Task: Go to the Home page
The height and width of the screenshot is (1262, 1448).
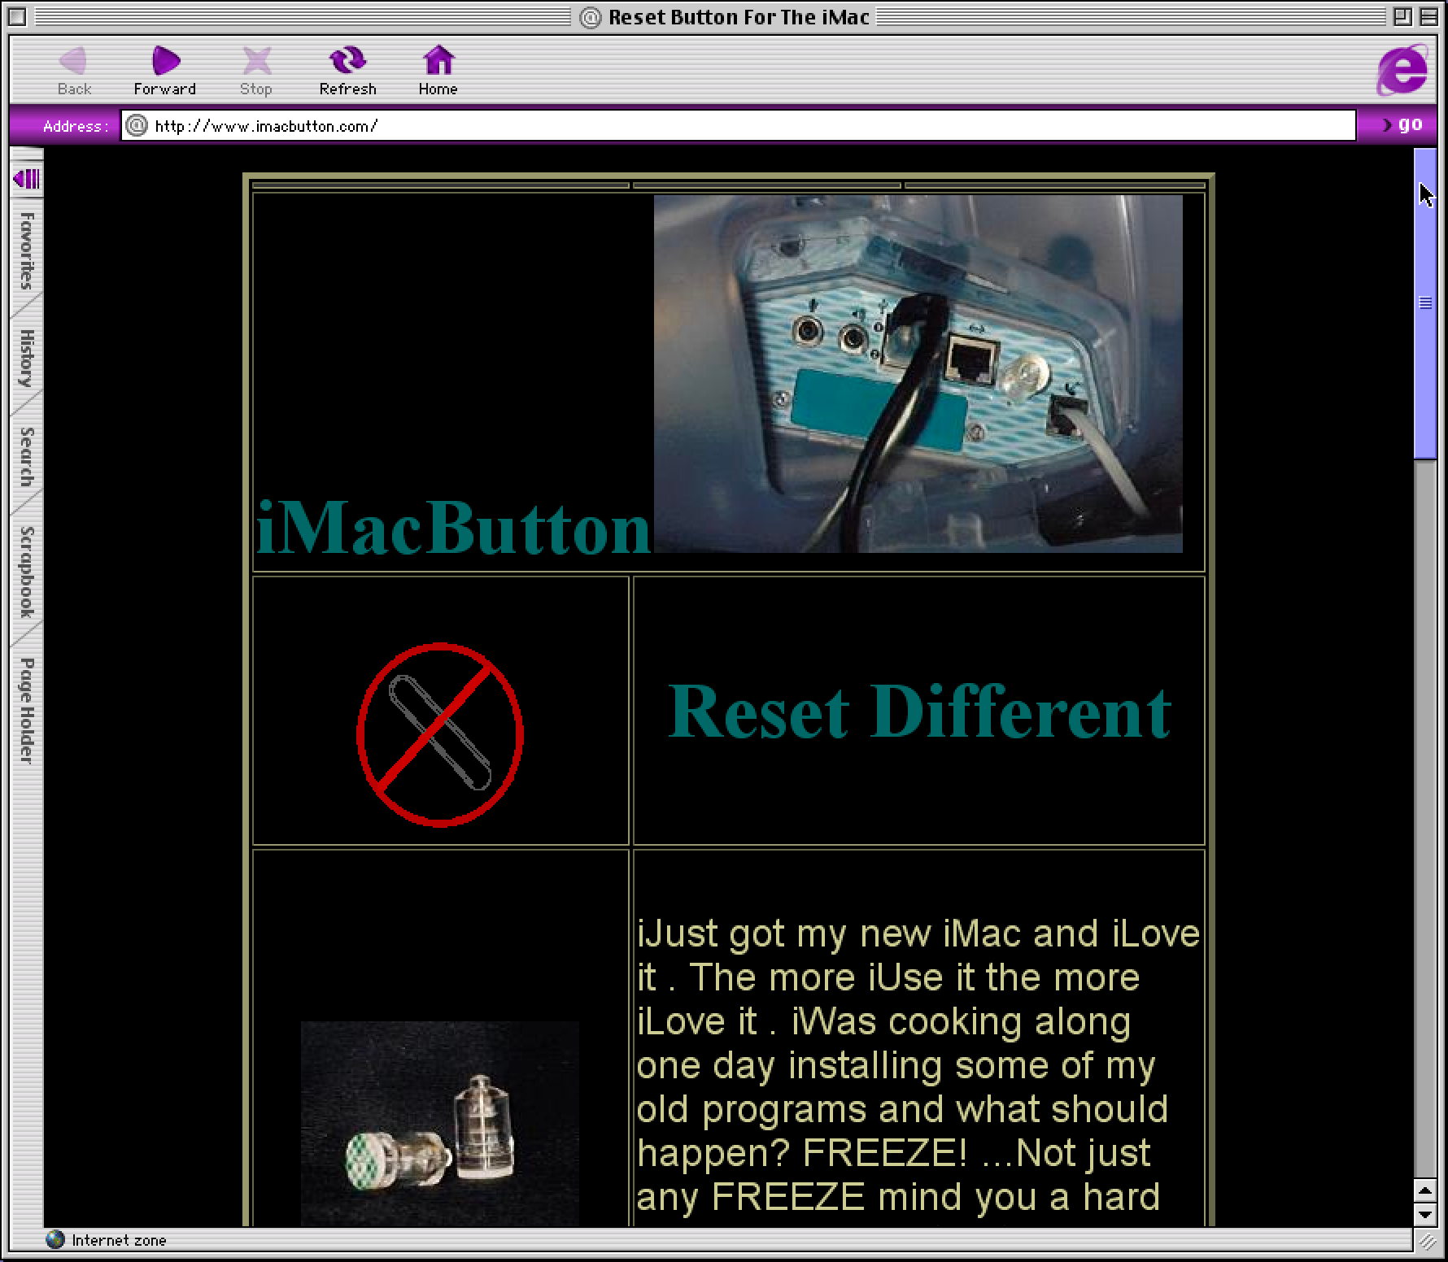Action: click(438, 61)
